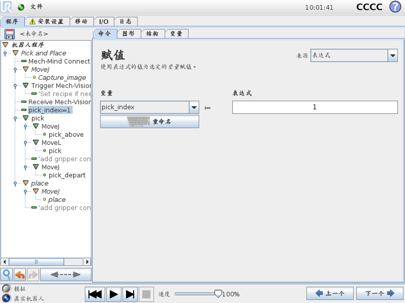Open the 图形 sub-tab
405x303 pixels.
(129, 34)
